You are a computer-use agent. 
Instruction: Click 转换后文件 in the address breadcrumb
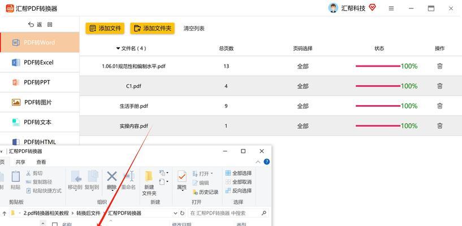88,213
